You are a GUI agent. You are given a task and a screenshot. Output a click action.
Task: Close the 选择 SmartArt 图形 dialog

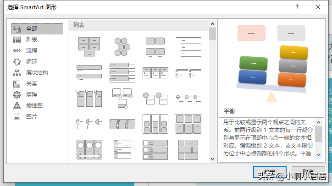[318, 7]
